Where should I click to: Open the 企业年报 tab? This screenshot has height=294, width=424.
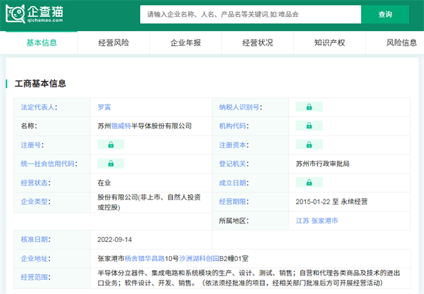coord(185,42)
